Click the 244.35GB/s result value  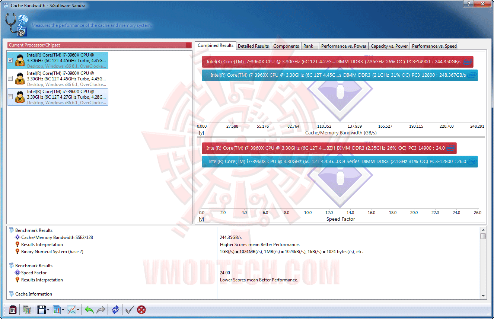click(x=231, y=237)
